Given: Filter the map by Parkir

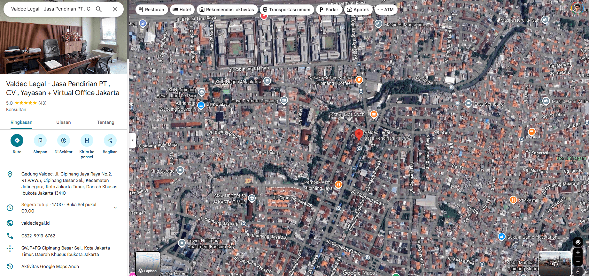Looking at the screenshot, I should [329, 10].
